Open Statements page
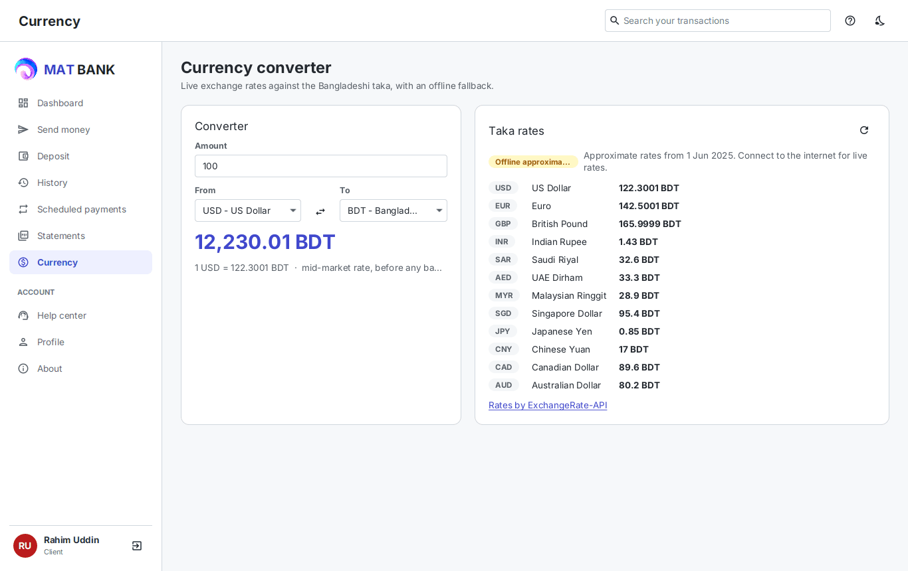This screenshot has height=571, width=908. click(80, 236)
